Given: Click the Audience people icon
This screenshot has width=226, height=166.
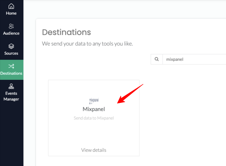Looking at the screenshot, I should (x=11, y=26).
